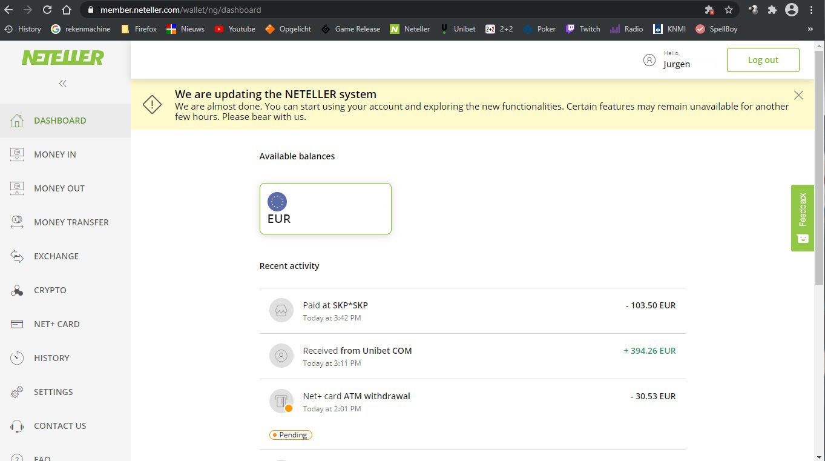Click the Dashboard menu label
The width and height of the screenshot is (825, 461).
click(60, 121)
